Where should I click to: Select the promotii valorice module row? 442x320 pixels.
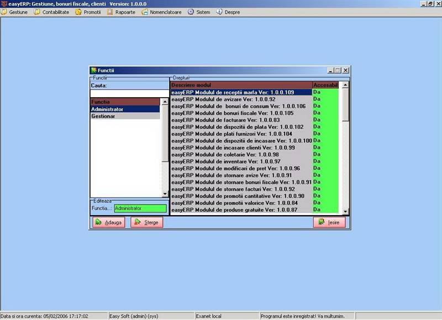[x=241, y=202]
